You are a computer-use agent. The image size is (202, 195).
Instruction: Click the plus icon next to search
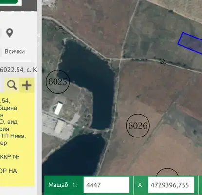(27, 85)
